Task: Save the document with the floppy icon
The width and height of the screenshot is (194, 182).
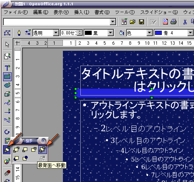Action: [x=141, y=22]
